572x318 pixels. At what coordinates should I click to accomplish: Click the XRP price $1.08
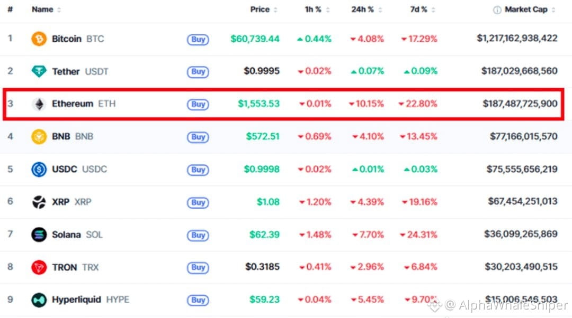coord(268,202)
